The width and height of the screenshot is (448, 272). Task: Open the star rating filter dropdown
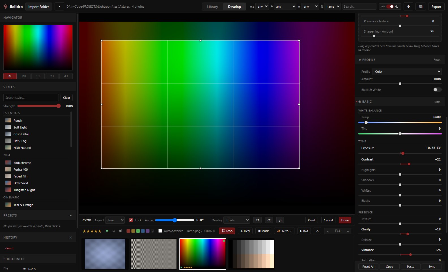click(262, 7)
